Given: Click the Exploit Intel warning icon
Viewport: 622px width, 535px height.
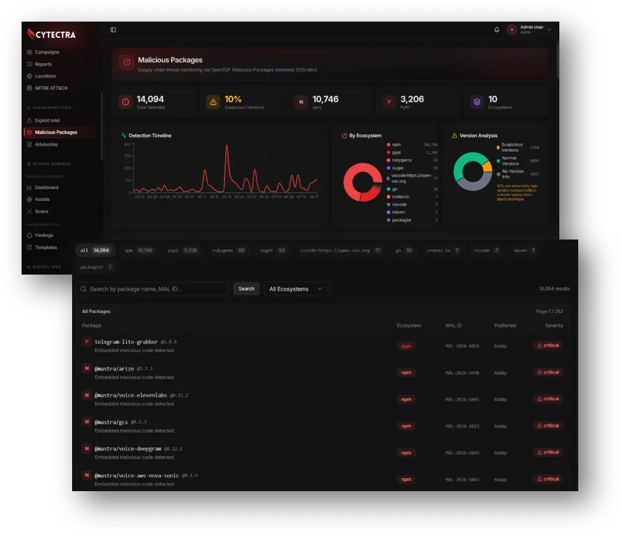Looking at the screenshot, I should coord(30,120).
